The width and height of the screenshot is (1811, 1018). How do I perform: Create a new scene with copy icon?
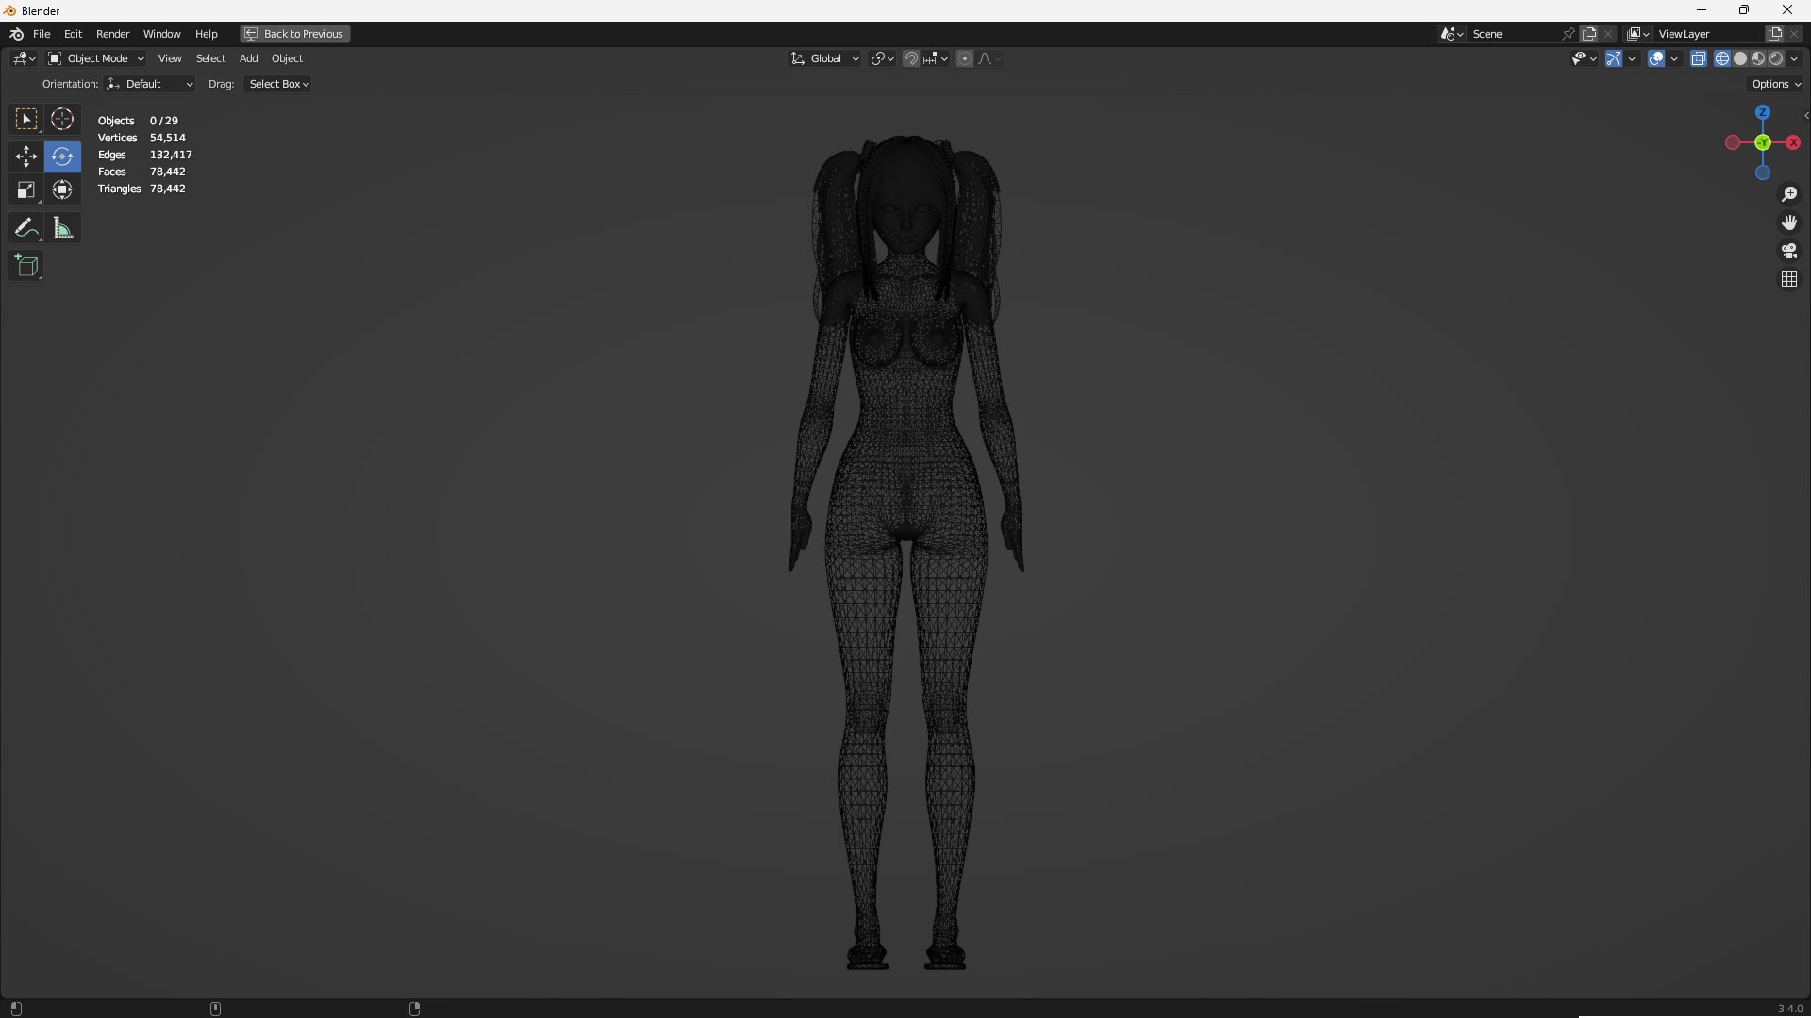[x=1589, y=34]
